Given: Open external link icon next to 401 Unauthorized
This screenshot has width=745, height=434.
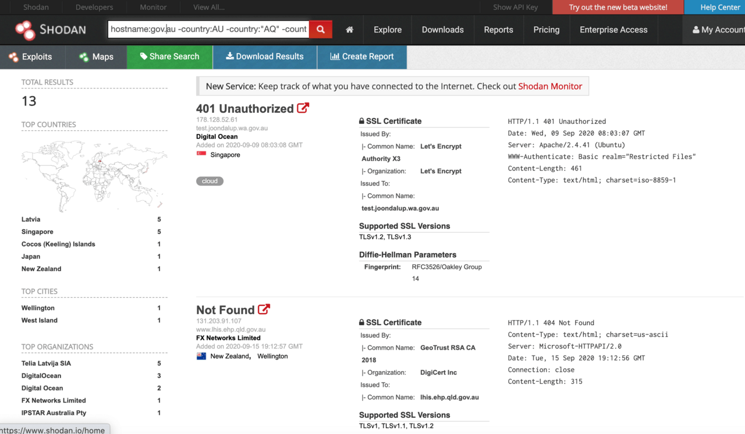Looking at the screenshot, I should pos(303,108).
